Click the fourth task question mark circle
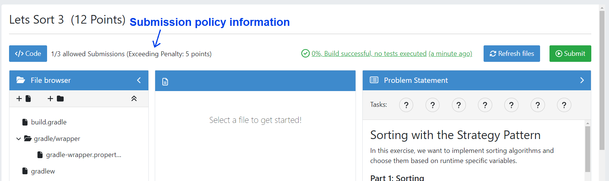Viewport: 609px width, 181px height. (485, 105)
